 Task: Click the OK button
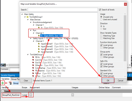108,80
